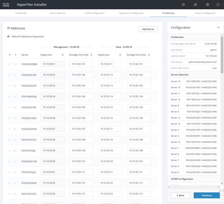Click Configuration panel scroll-down arrow
224x204 pixels.
[222, 183]
